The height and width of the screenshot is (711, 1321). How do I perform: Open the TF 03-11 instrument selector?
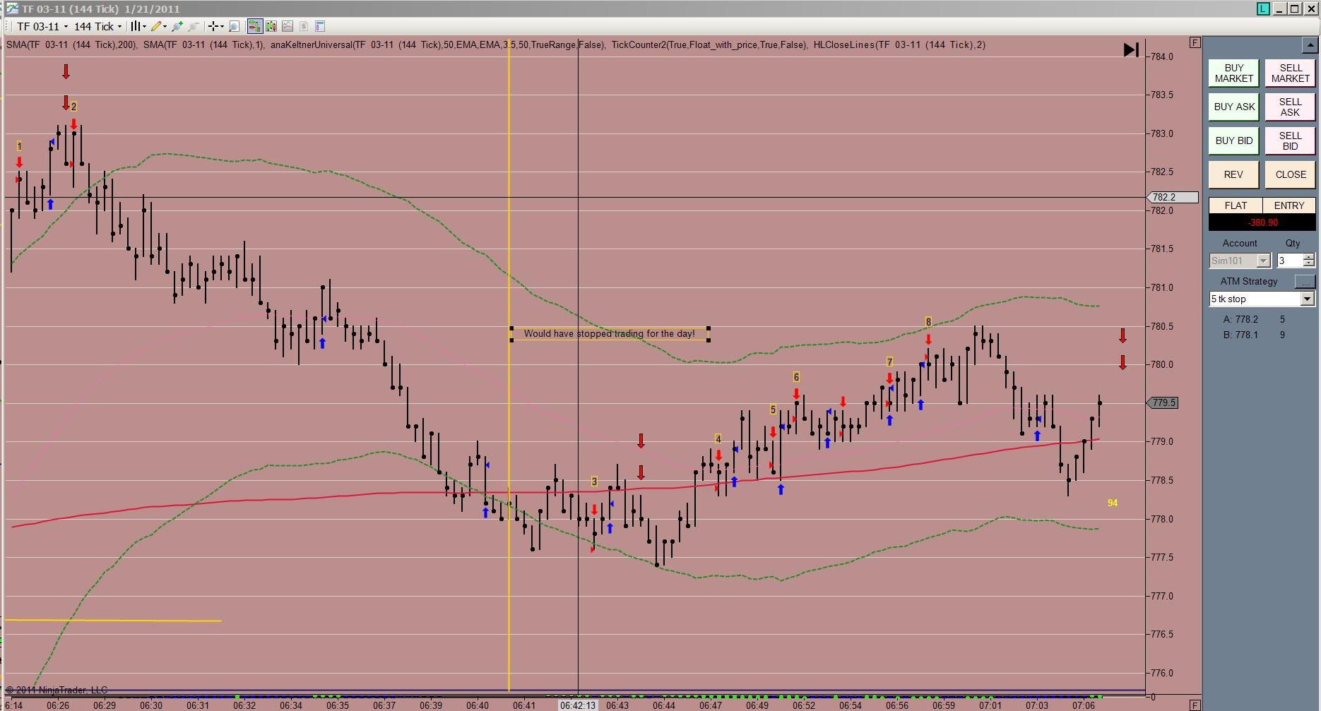(x=42, y=27)
